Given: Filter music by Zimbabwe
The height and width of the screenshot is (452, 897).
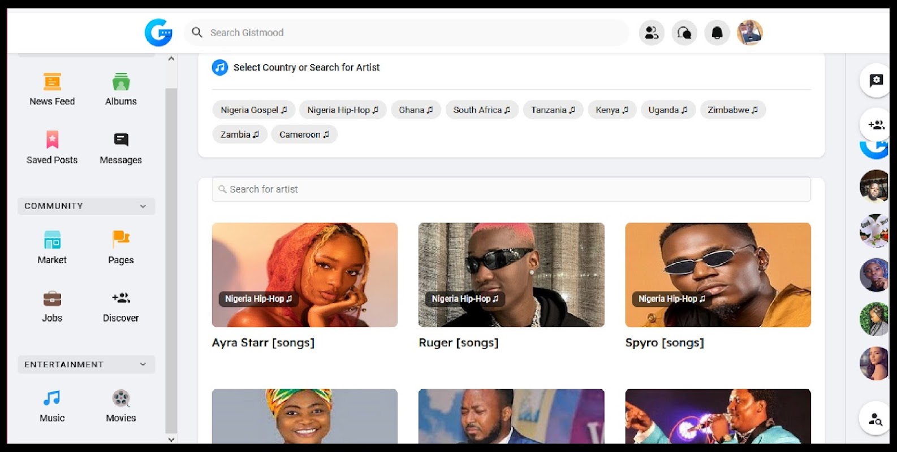Looking at the screenshot, I should 733,110.
